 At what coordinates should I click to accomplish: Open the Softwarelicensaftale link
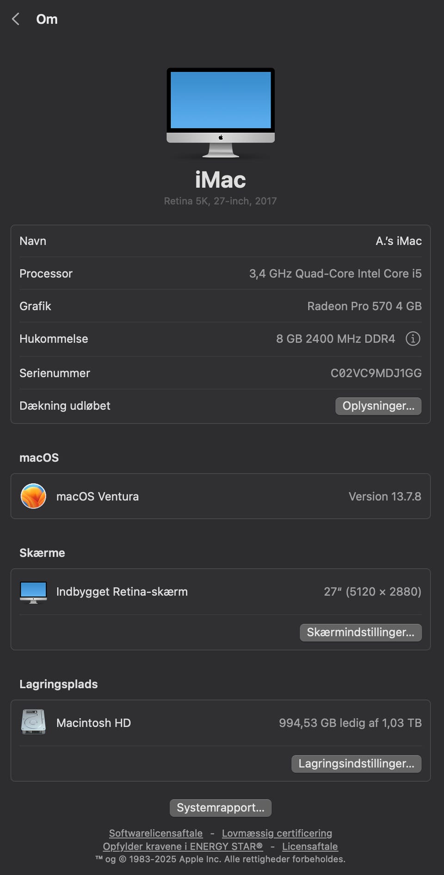(156, 833)
